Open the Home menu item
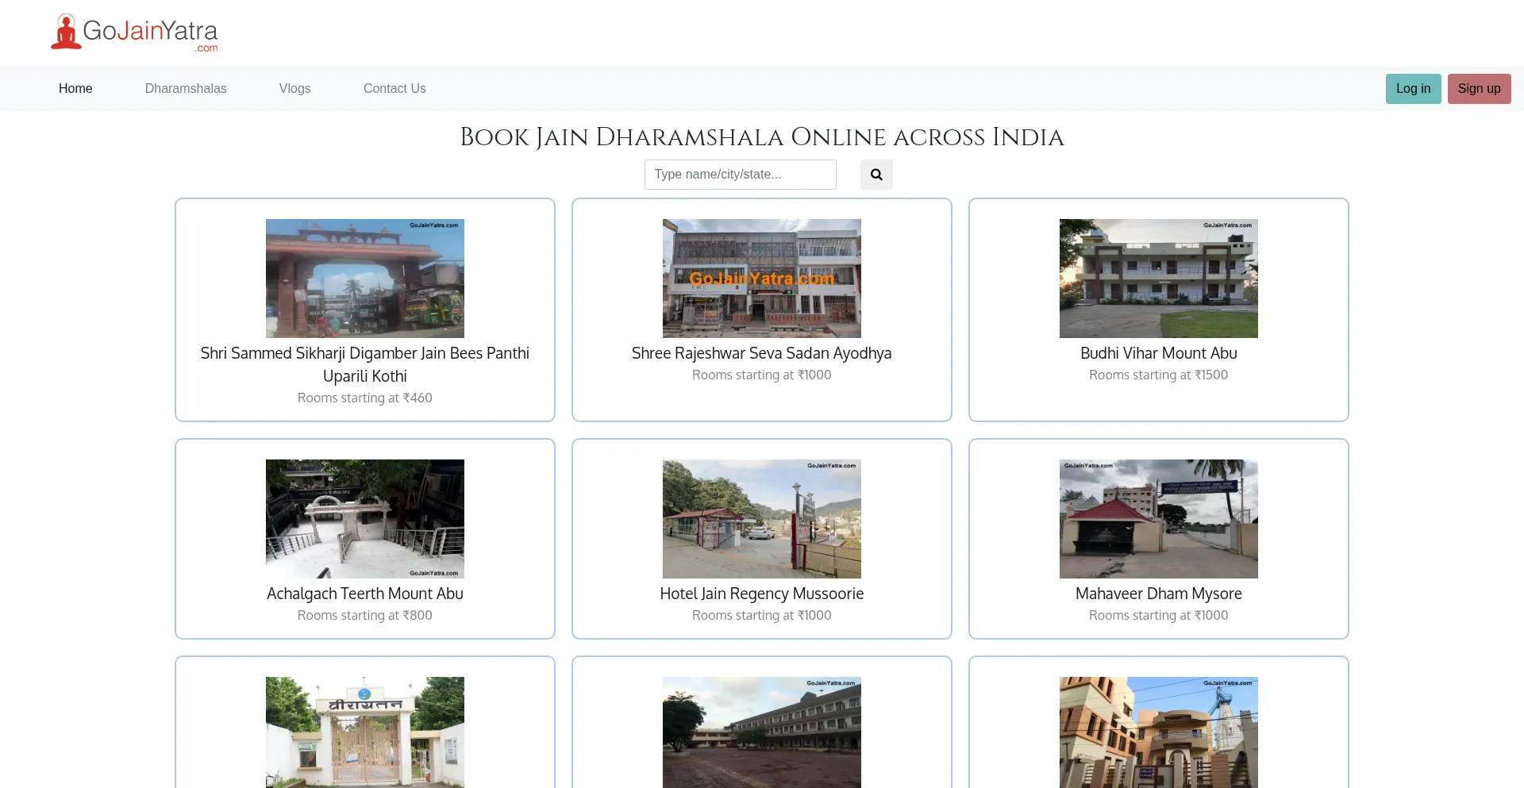 click(75, 88)
